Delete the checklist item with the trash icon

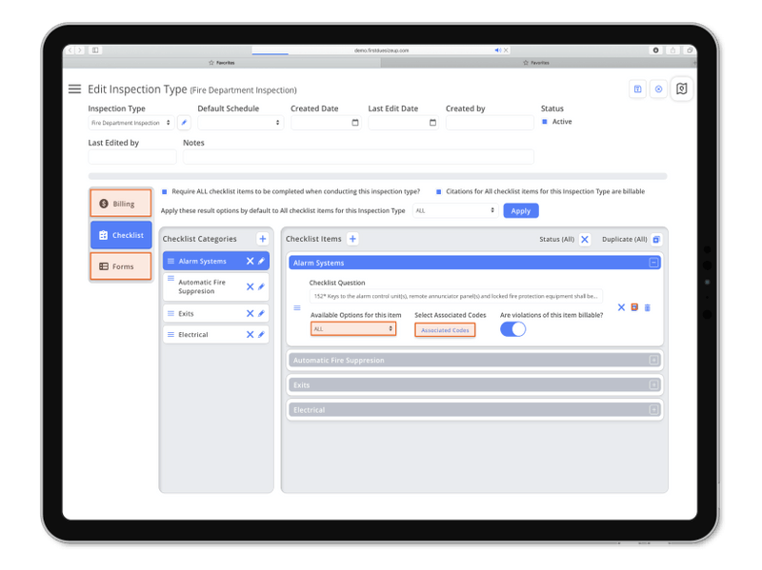tap(648, 307)
